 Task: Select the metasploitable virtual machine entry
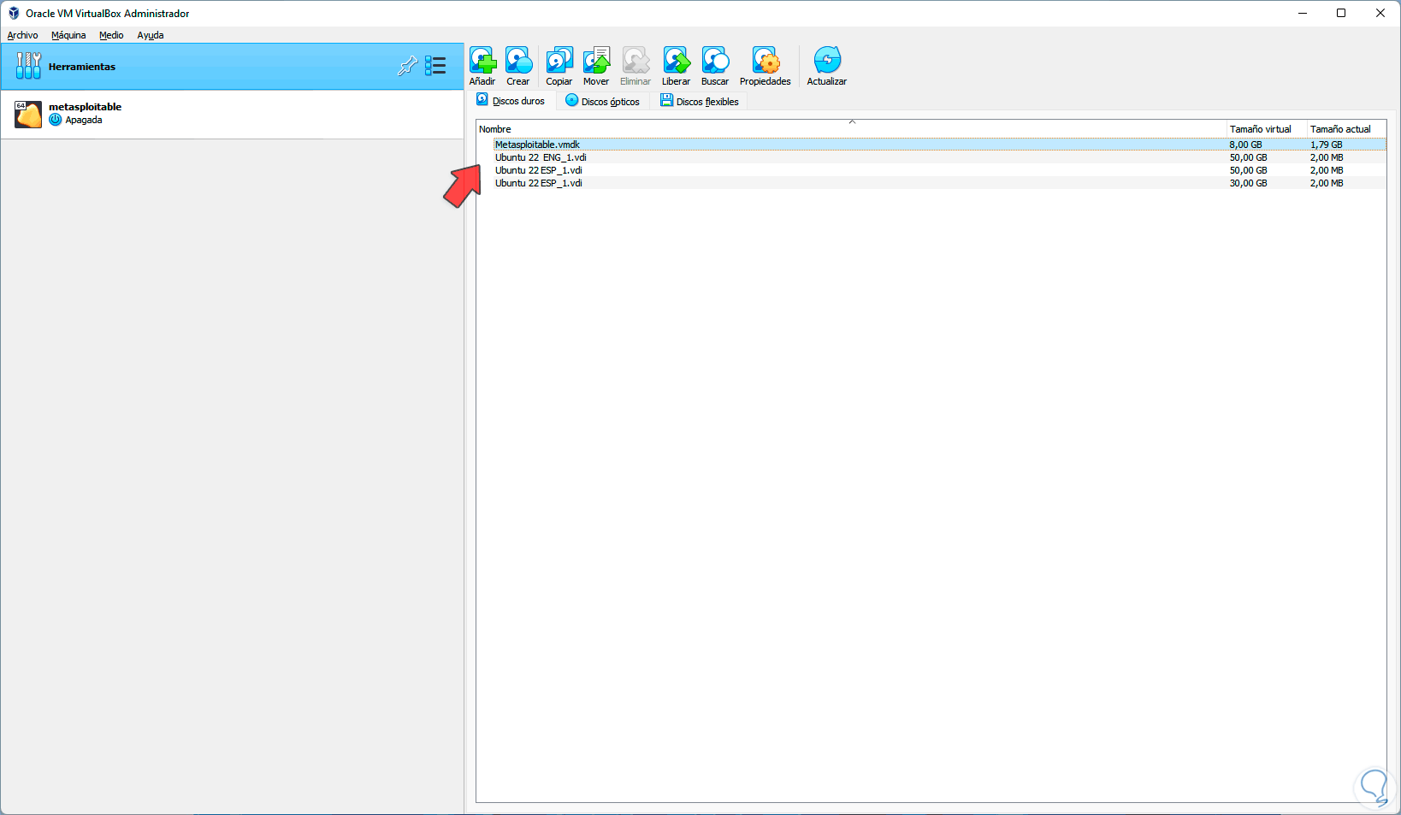click(233, 114)
